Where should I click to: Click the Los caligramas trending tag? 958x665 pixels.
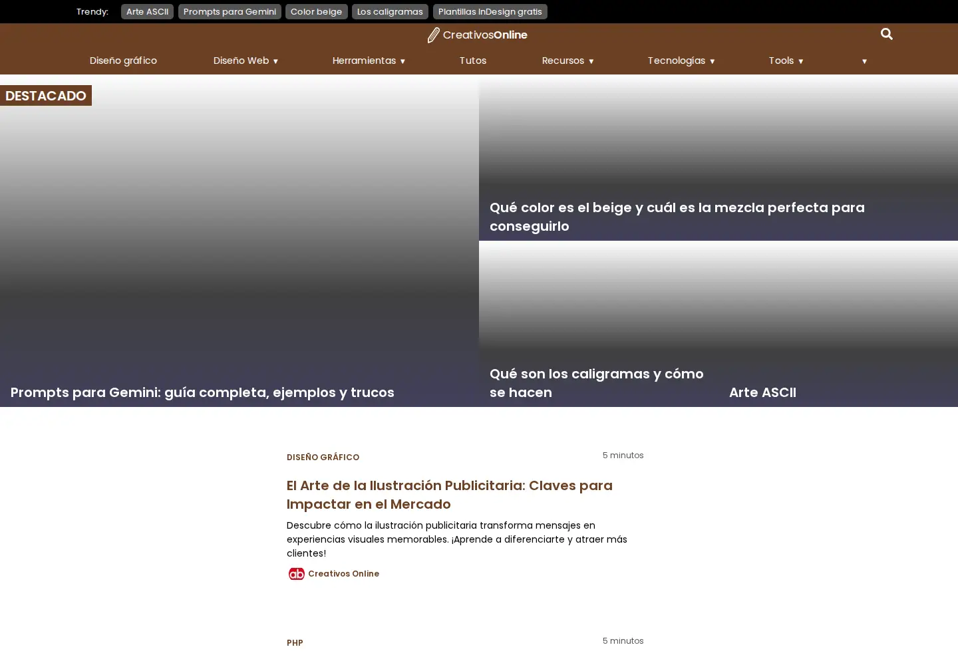pyautogui.click(x=390, y=11)
